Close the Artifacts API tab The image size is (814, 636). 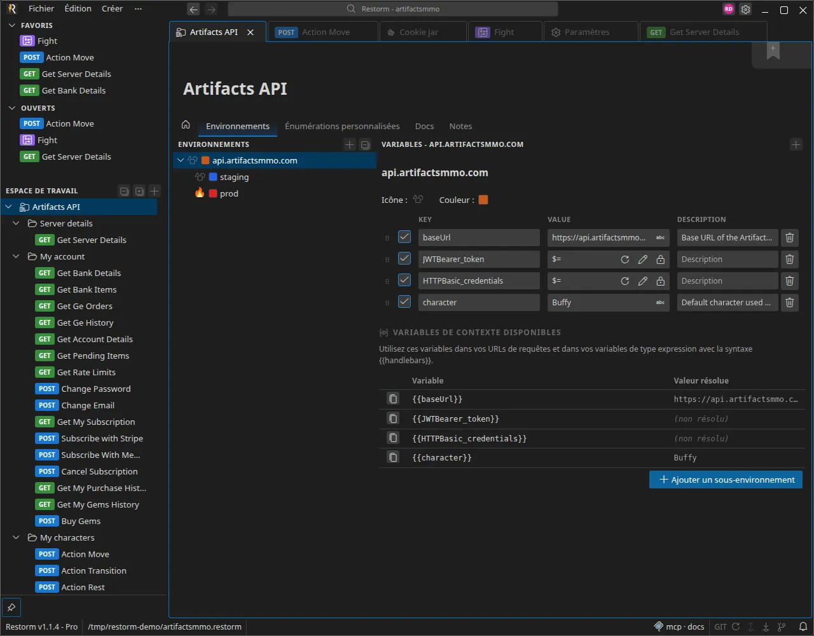[251, 32]
